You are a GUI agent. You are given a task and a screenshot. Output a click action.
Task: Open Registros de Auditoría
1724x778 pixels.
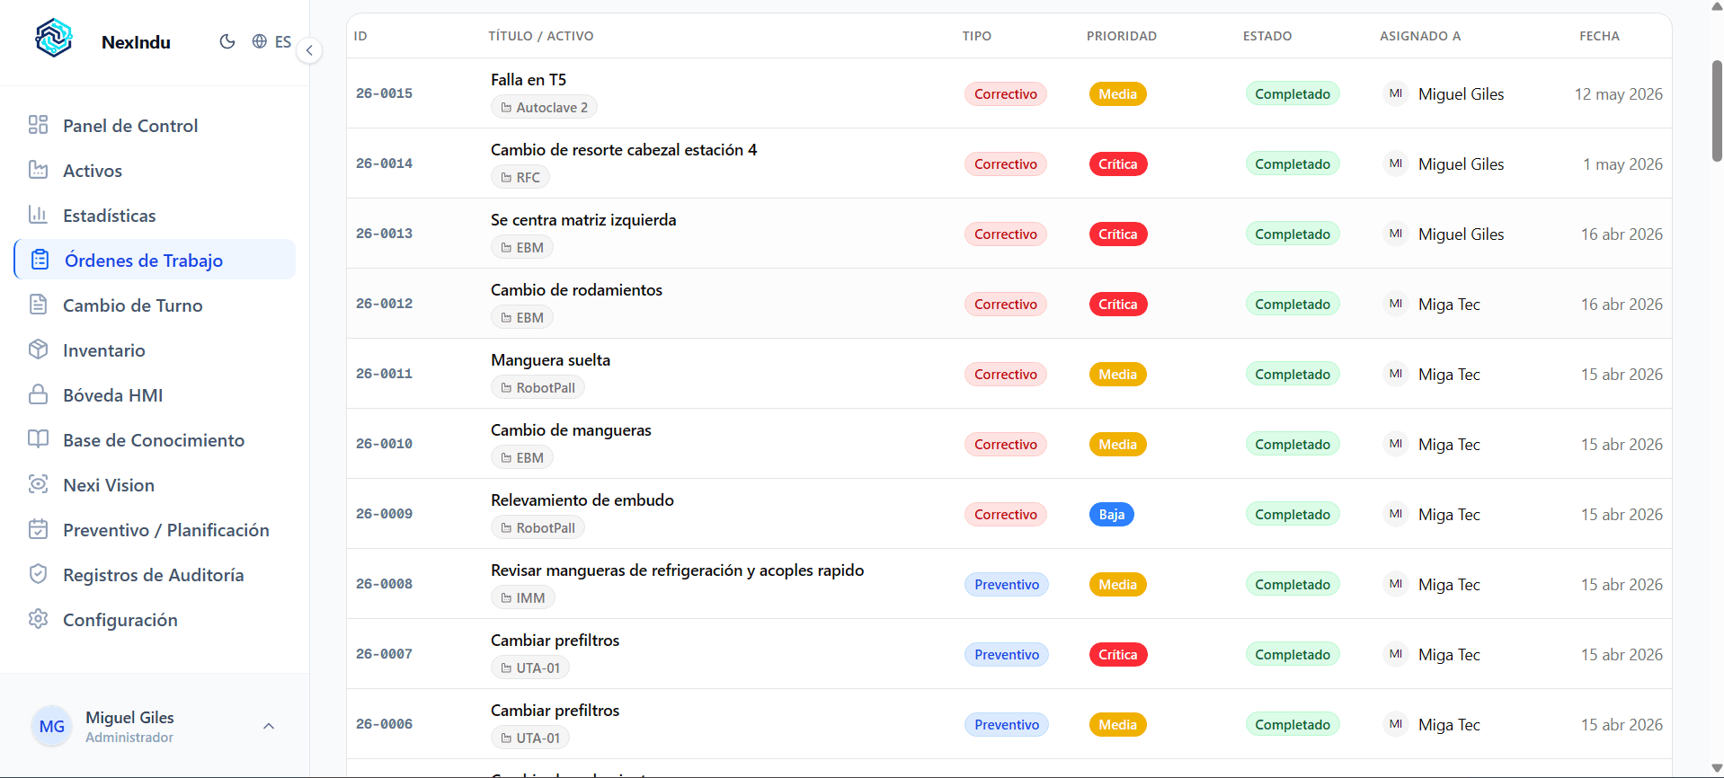(x=155, y=575)
